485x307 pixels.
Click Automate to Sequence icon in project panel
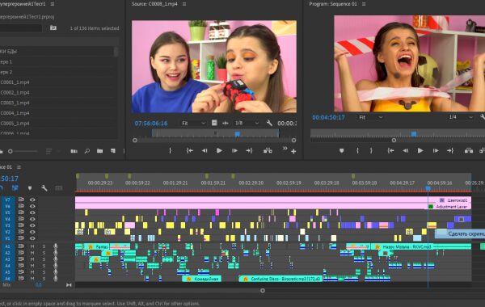74,151
